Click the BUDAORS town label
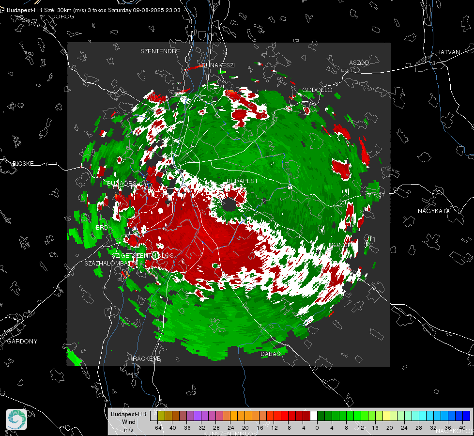This screenshot has height=436, width=474. (122, 184)
